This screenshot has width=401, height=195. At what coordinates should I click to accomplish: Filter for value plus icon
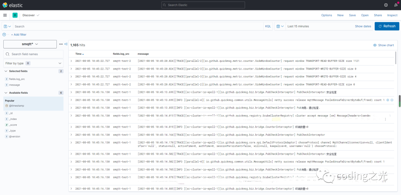point(388,100)
